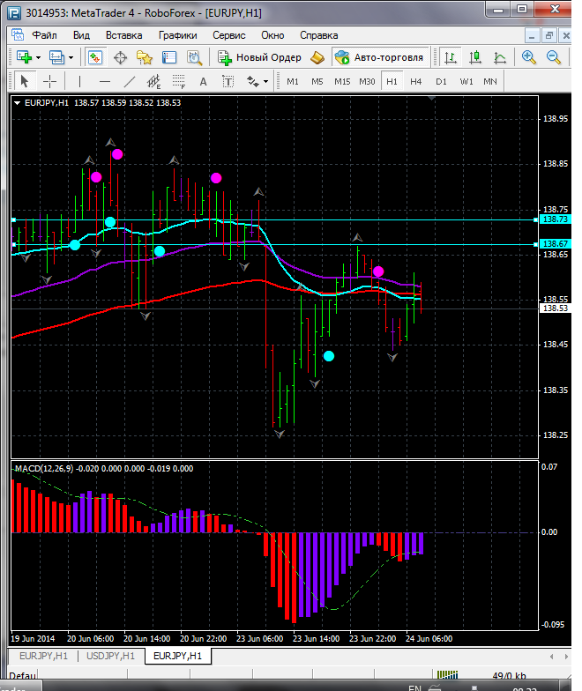
Task: Select the cursor arrow tool
Action: 24,81
